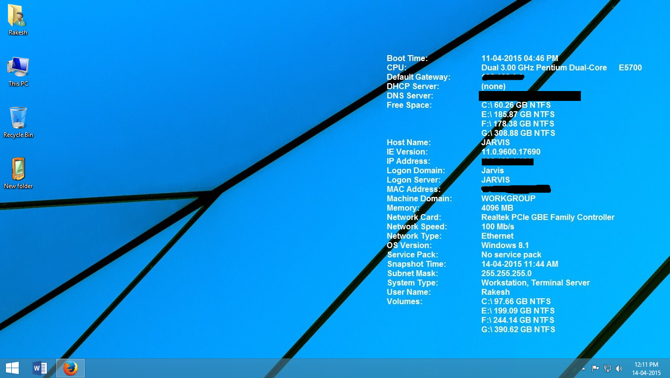This screenshot has width=670, height=378.
Task: Open This PC from the desktop
Action: (x=18, y=69)
